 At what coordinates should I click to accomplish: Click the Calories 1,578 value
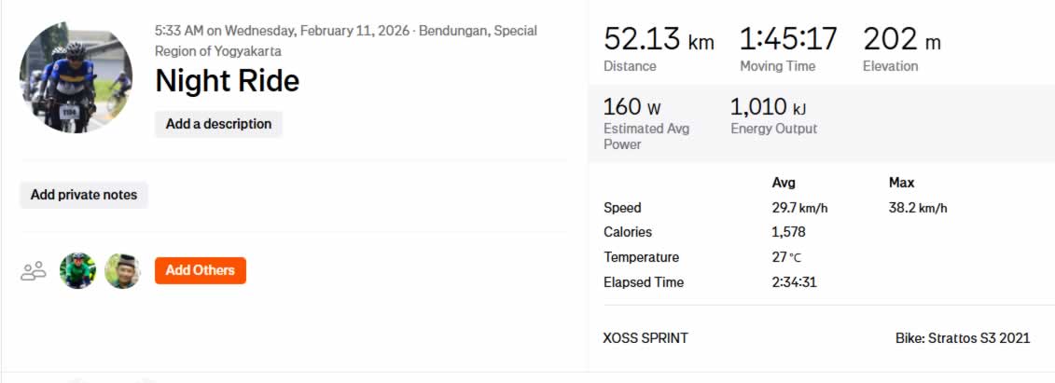pos(788,232)
